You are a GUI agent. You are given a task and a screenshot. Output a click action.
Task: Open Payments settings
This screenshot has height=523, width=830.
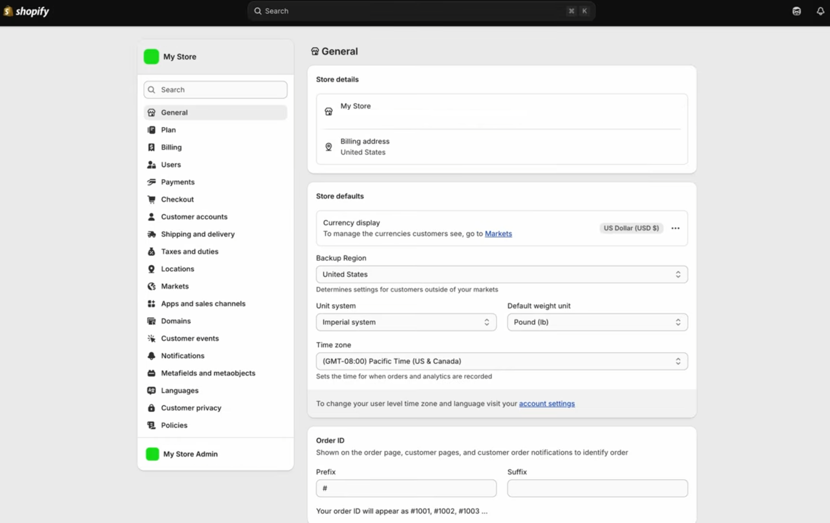coord(215,182)
